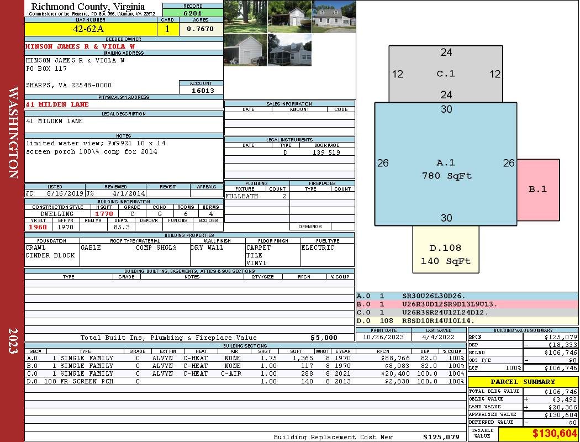Open the photo of the house with screened porch
This screenshot has width=580, height=442.
(x=289, y=50)
